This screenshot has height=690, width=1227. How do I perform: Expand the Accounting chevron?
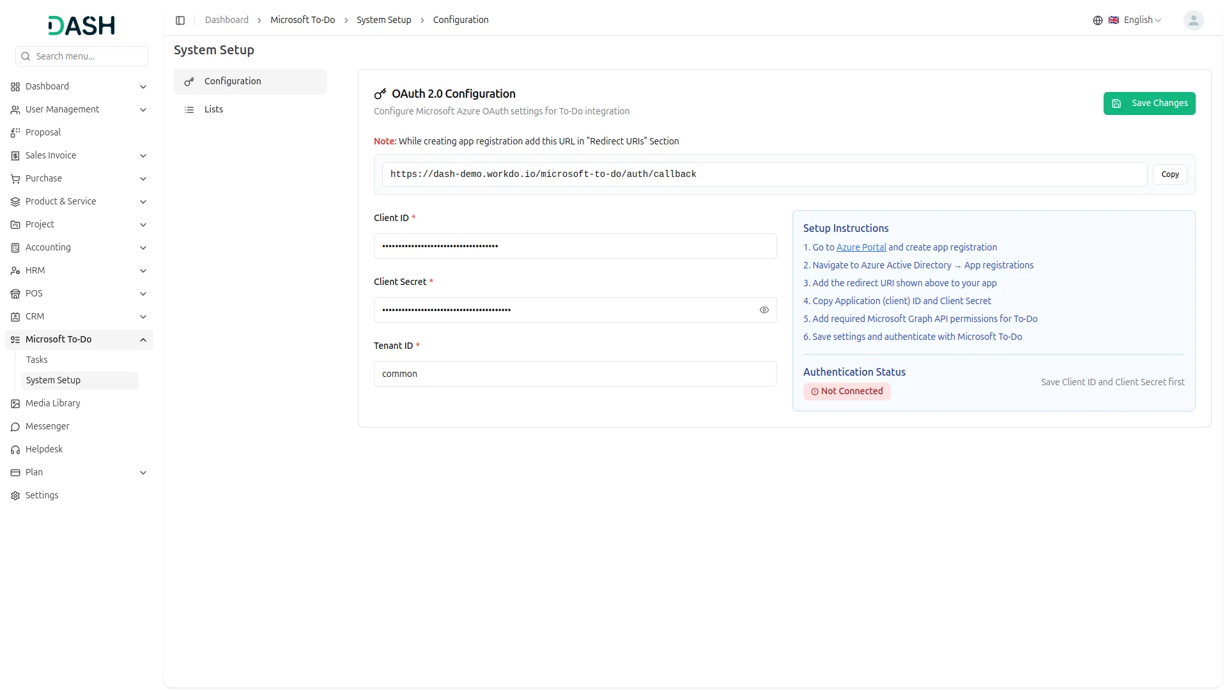tap(143, 248)
